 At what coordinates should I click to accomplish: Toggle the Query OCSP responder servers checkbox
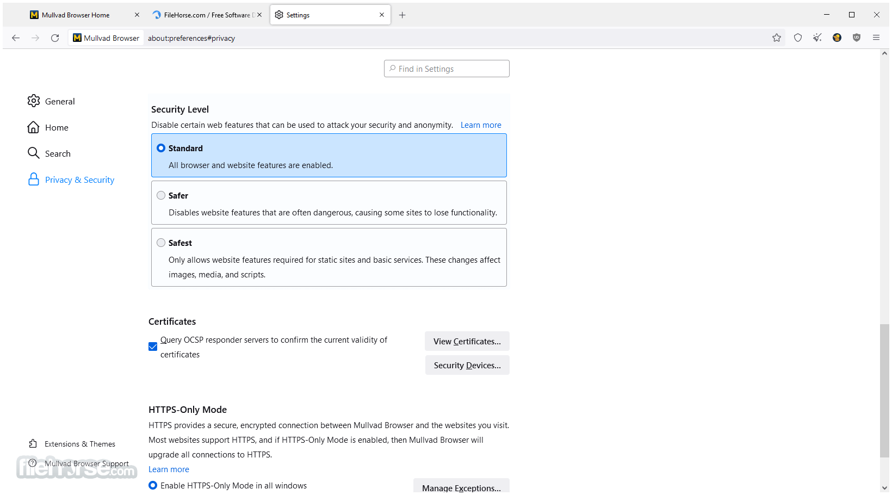point(153,347)
